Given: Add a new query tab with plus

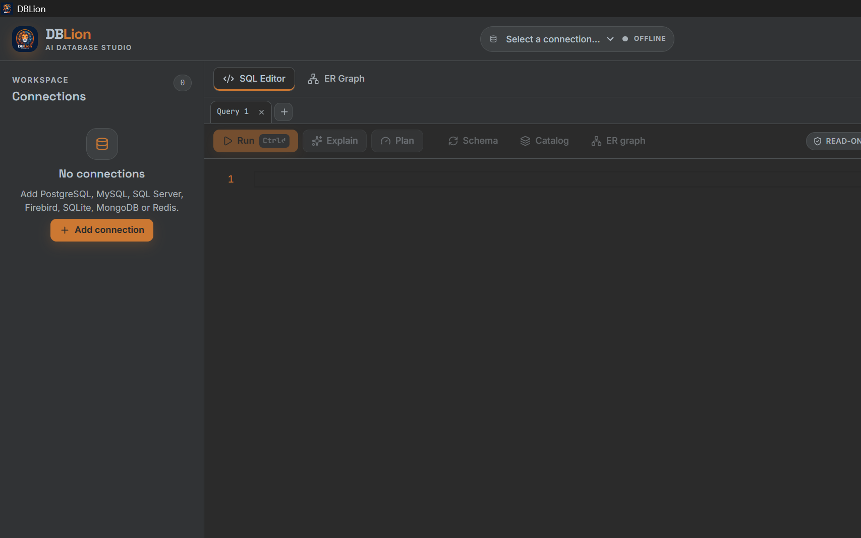Looking at the screenshot, I should (x=284, y=112).
